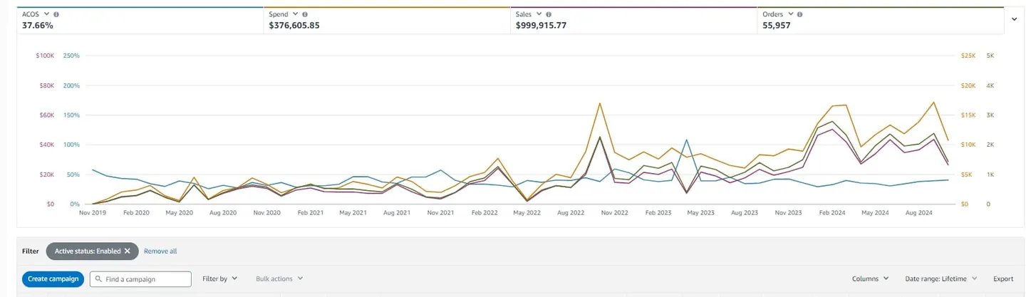Click the 5K orders axis label
1026x297 pixels.
click(990, 56)
